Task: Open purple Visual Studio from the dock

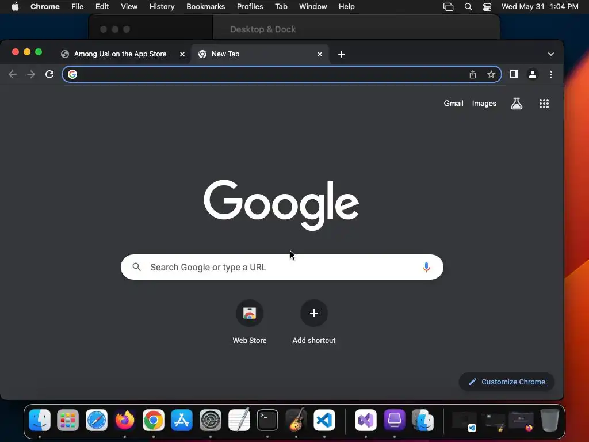Action: (365, 420)
